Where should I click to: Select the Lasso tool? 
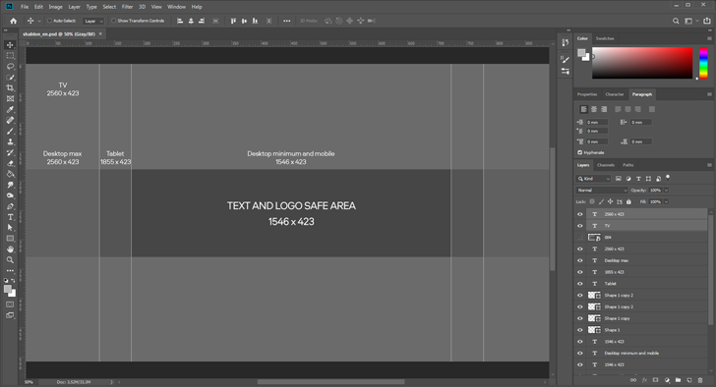click(10, 67)
